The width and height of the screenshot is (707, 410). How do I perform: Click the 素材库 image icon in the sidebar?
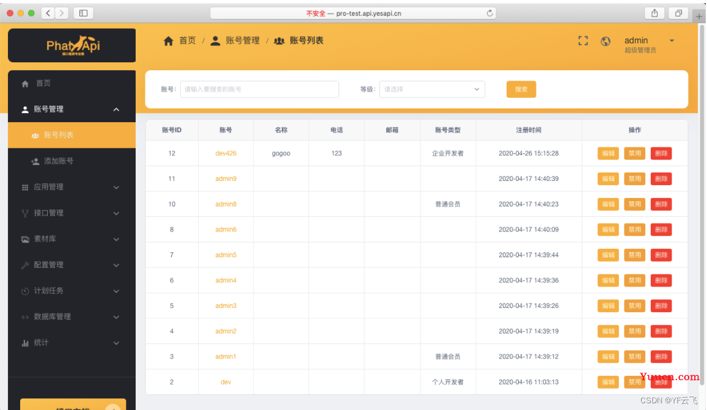pos(25,239)
